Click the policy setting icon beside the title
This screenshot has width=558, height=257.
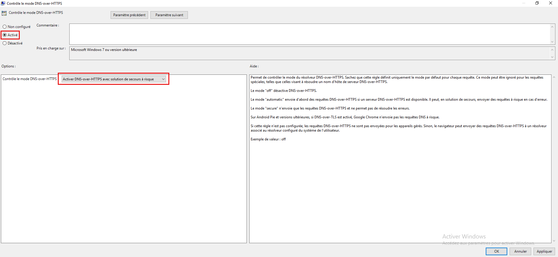4,13
